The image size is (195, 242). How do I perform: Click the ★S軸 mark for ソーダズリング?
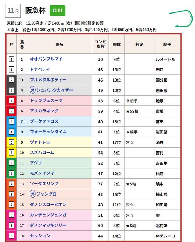pos(131,184)
